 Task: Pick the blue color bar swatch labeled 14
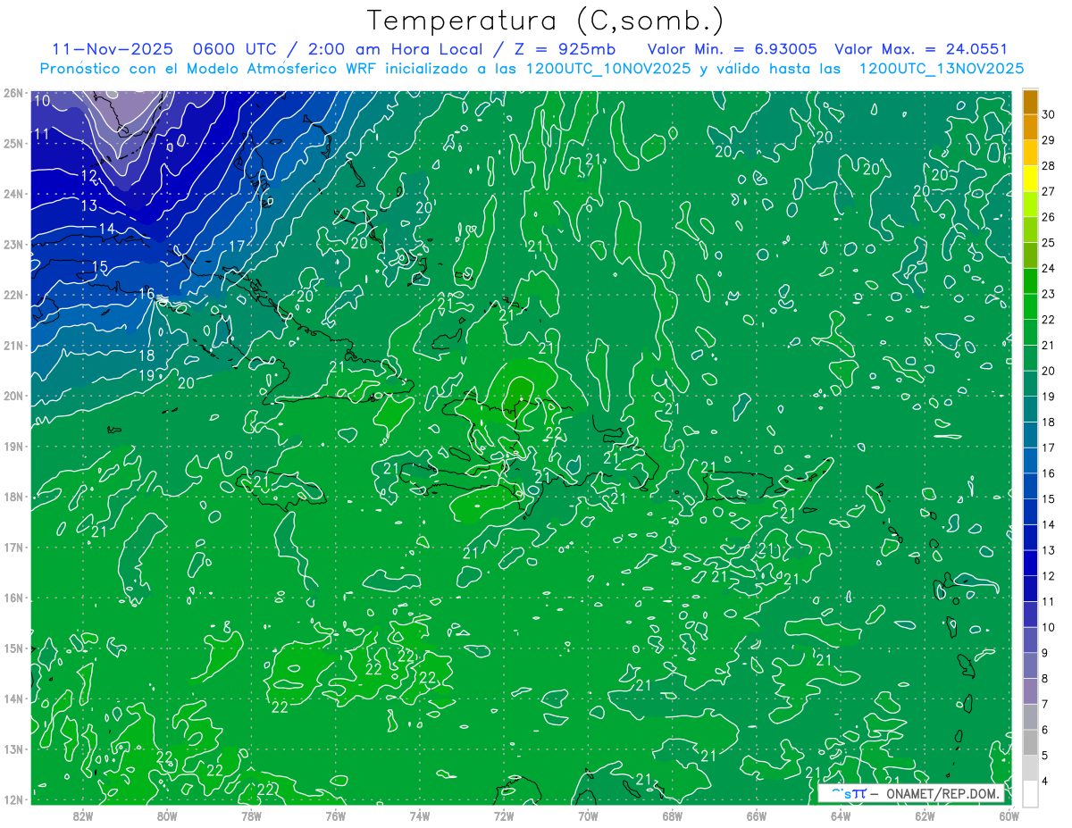pyautogui.click(x=1030, y=512)
